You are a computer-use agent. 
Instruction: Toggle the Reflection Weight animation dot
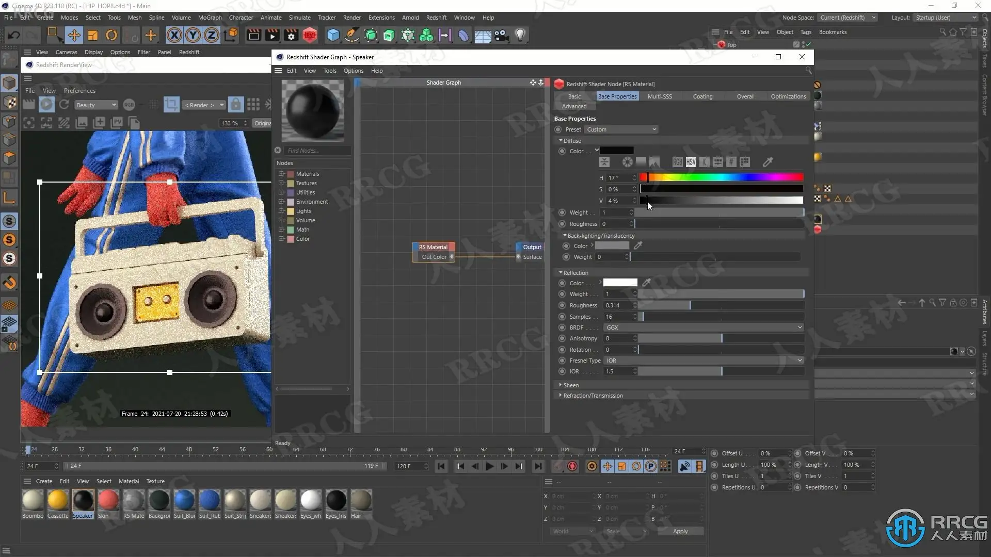click(x=562, y=294)
